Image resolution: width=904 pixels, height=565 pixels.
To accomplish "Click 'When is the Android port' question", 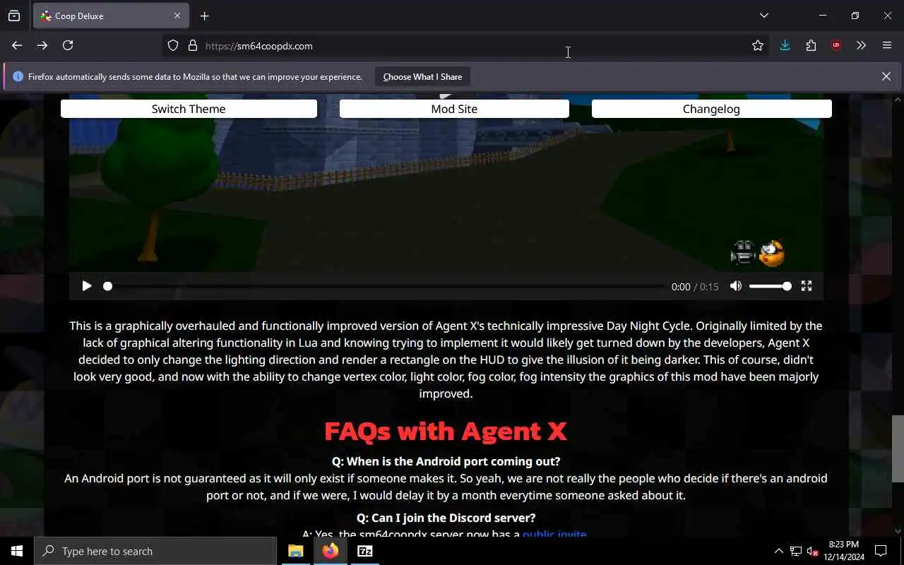I will pyautogui.click(x=446, y=461).
